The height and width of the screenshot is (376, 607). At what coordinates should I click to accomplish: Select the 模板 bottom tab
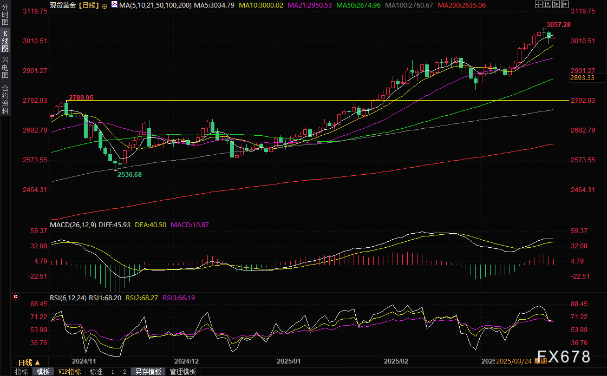[43, 372]
